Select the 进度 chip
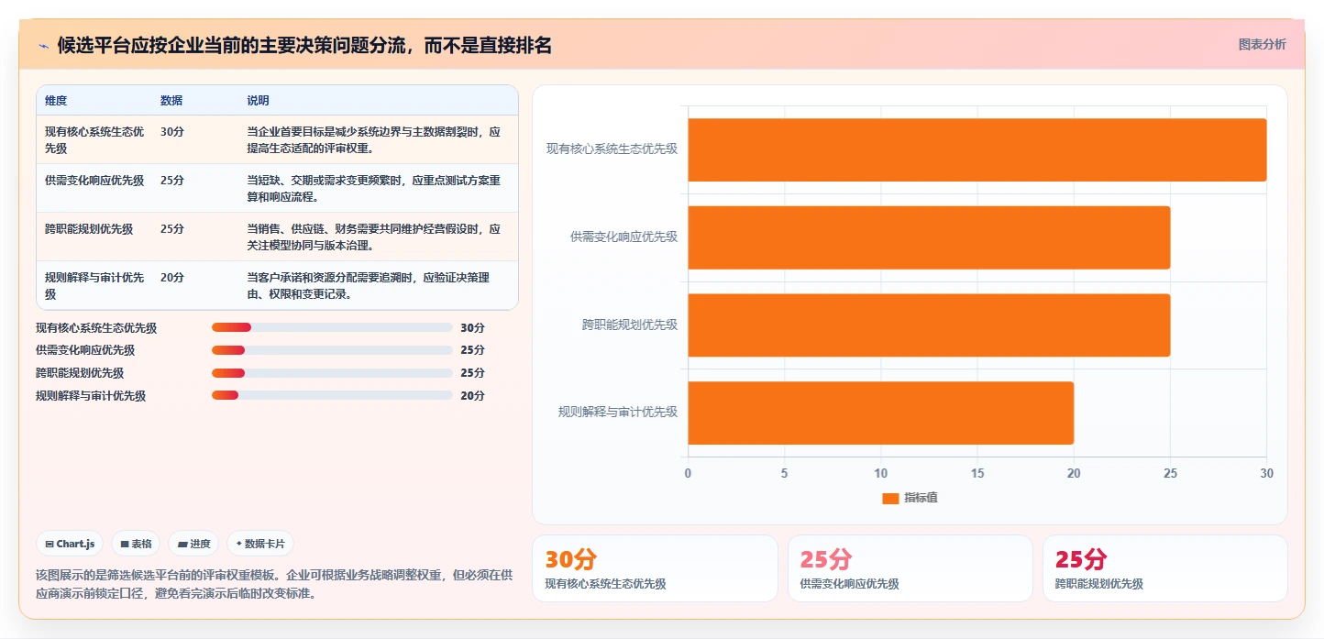 click(193, 544)
